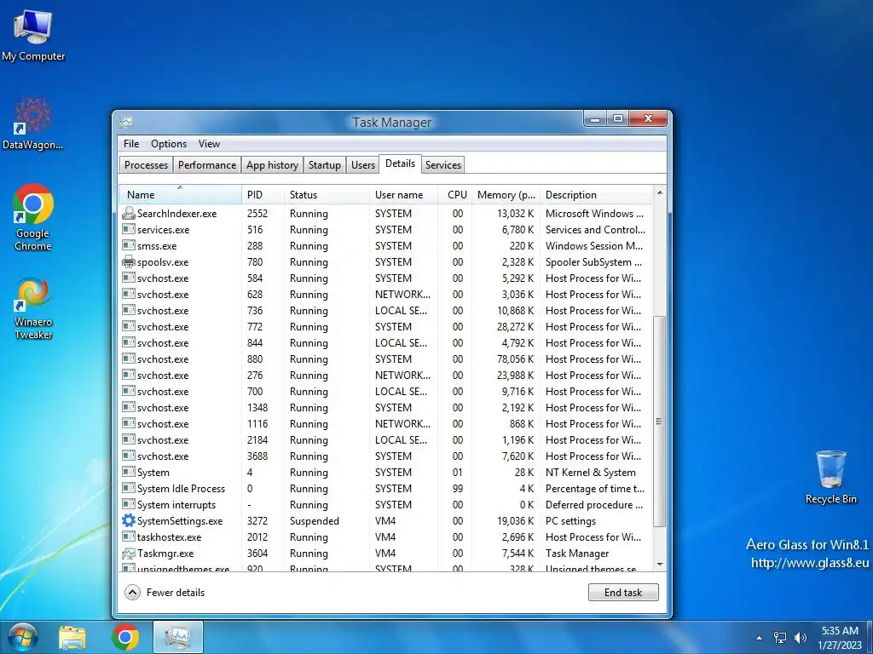The width and height of the screenshot is (873, 654).
Task: Click the Task Manager title bar icon
Action: pyautogui.click(x=126, y=122)
